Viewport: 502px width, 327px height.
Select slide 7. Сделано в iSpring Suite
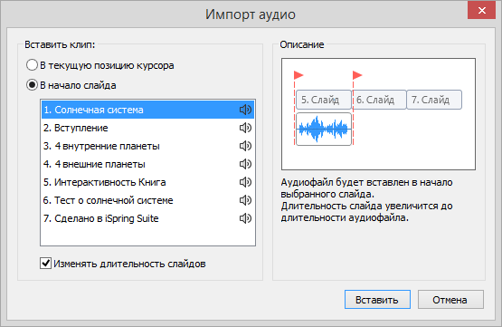[147, 218]
